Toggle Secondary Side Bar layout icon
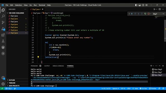The height and width of the screenshot is (93, 166). (143, 5)
